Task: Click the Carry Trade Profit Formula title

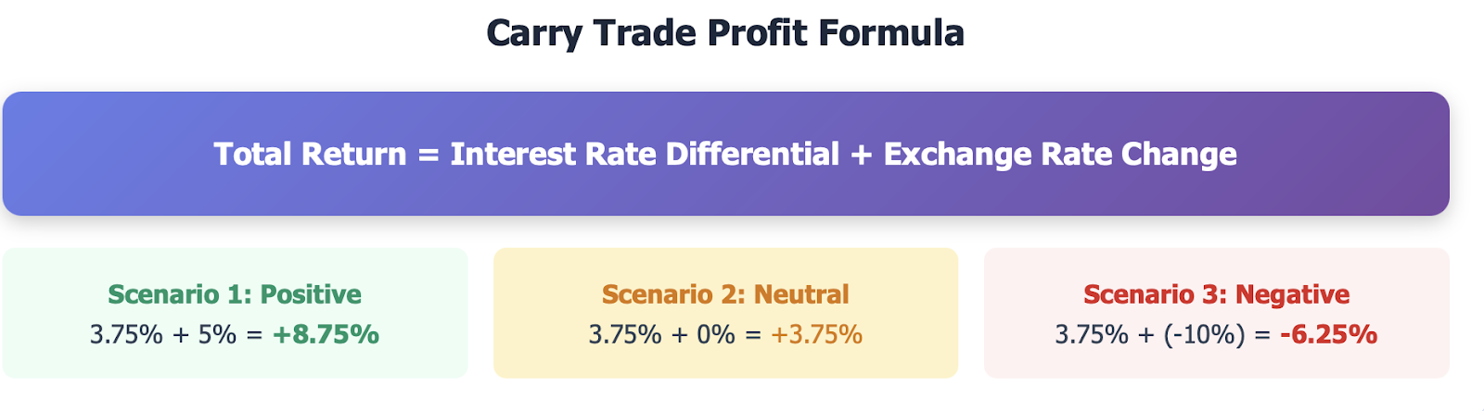Action: coord(724,33)
